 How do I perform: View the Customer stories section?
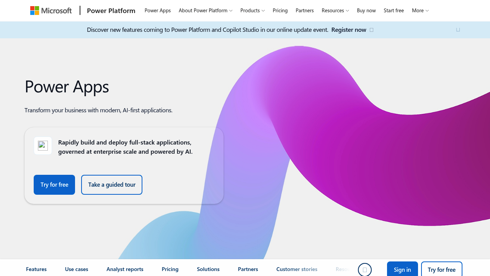tap(297, 269)
